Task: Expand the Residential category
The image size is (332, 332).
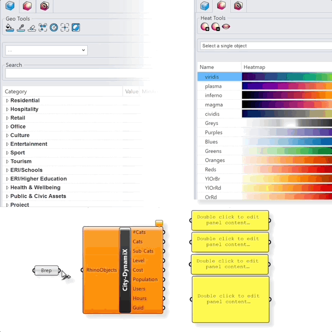Action: pos(7,101)
